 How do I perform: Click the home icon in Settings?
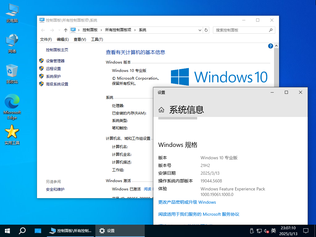pyautogui.click(x=161, y=110)
